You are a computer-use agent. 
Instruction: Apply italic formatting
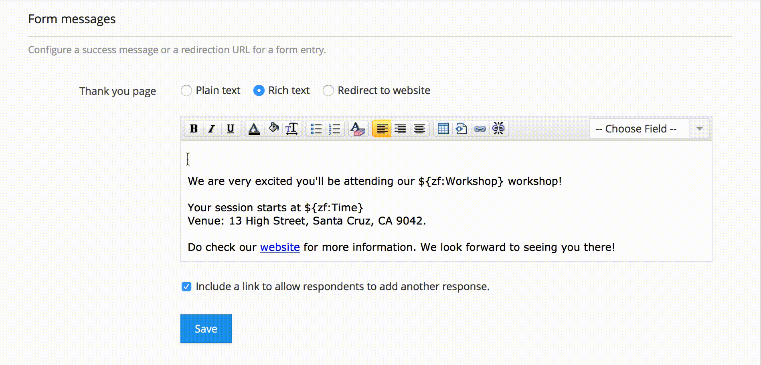212,129
